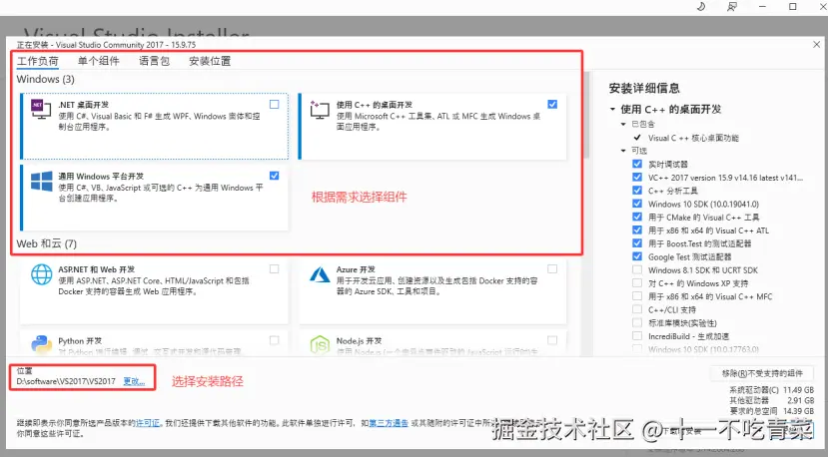828x458 pixels.
Task: Close the installation dialog with X
Action: coord(816,44)
